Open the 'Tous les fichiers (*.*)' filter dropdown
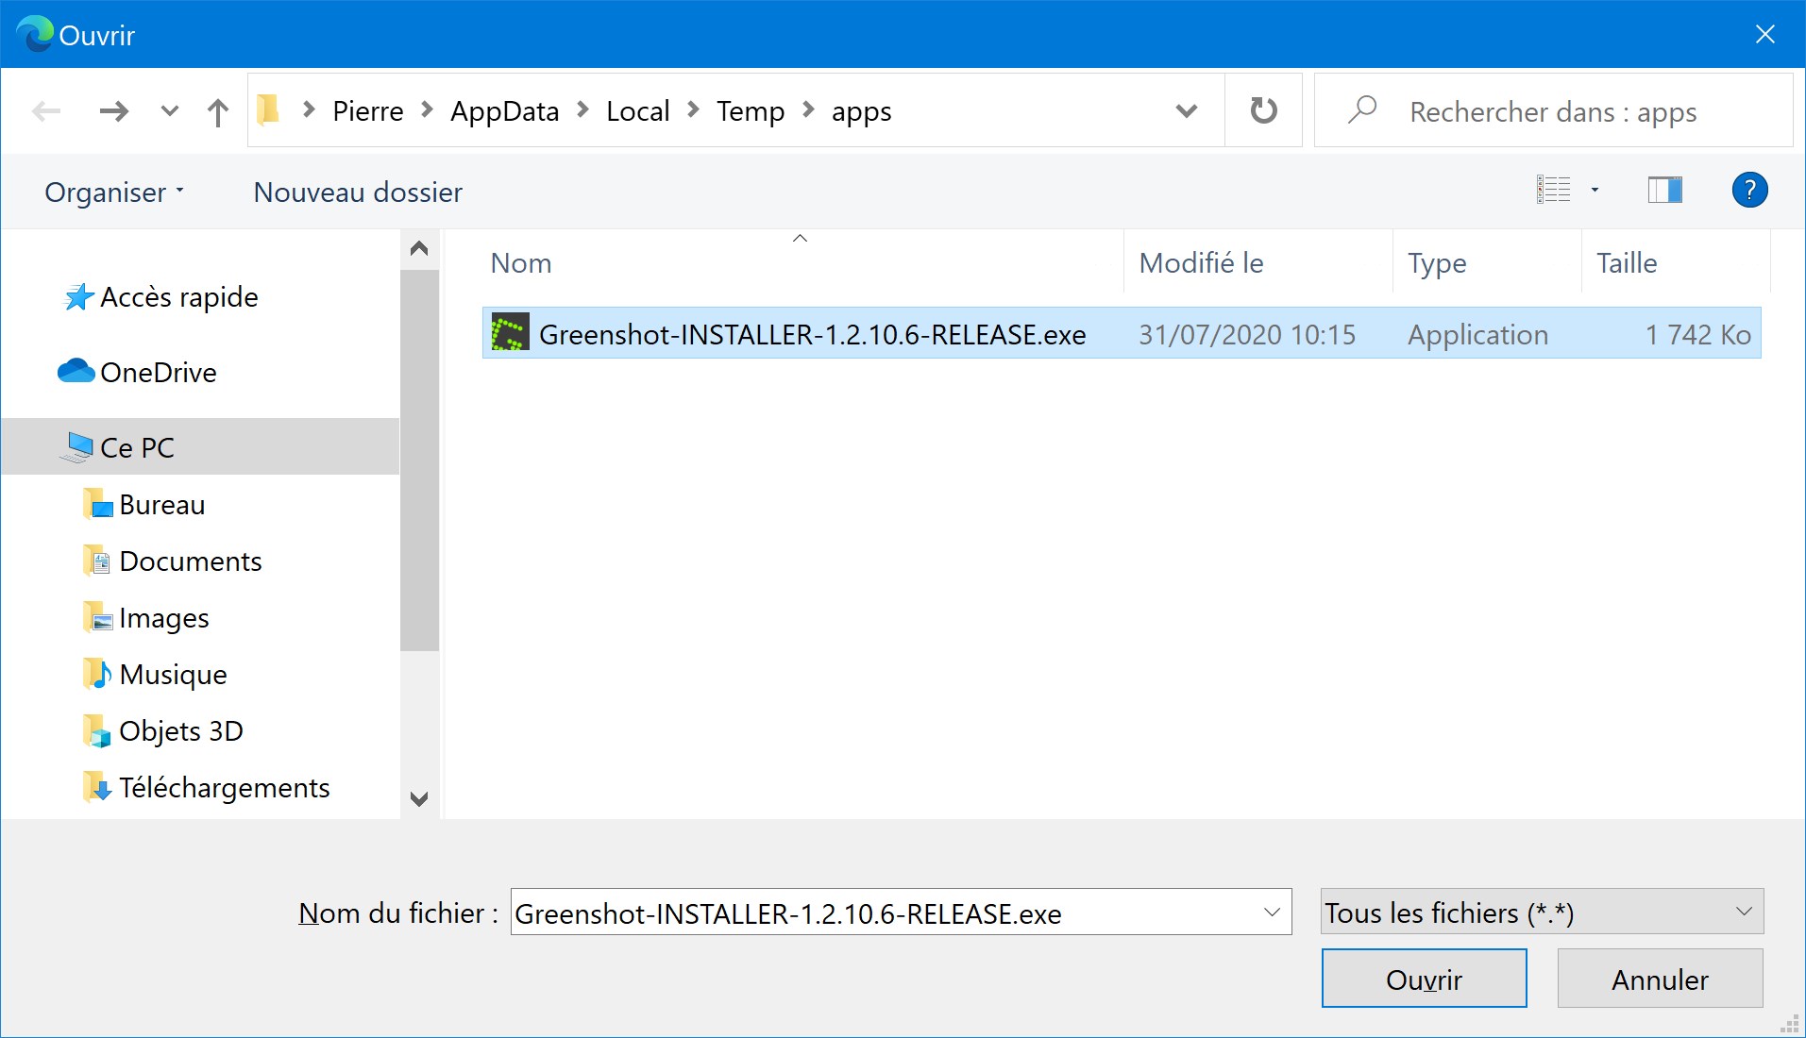This screenshot has height=1038, width=1806. coord(1542,912)
